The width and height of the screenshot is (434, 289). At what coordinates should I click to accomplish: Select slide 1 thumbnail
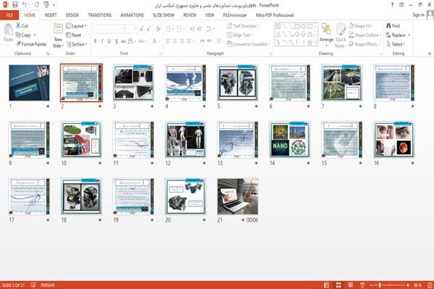[30, 83]
